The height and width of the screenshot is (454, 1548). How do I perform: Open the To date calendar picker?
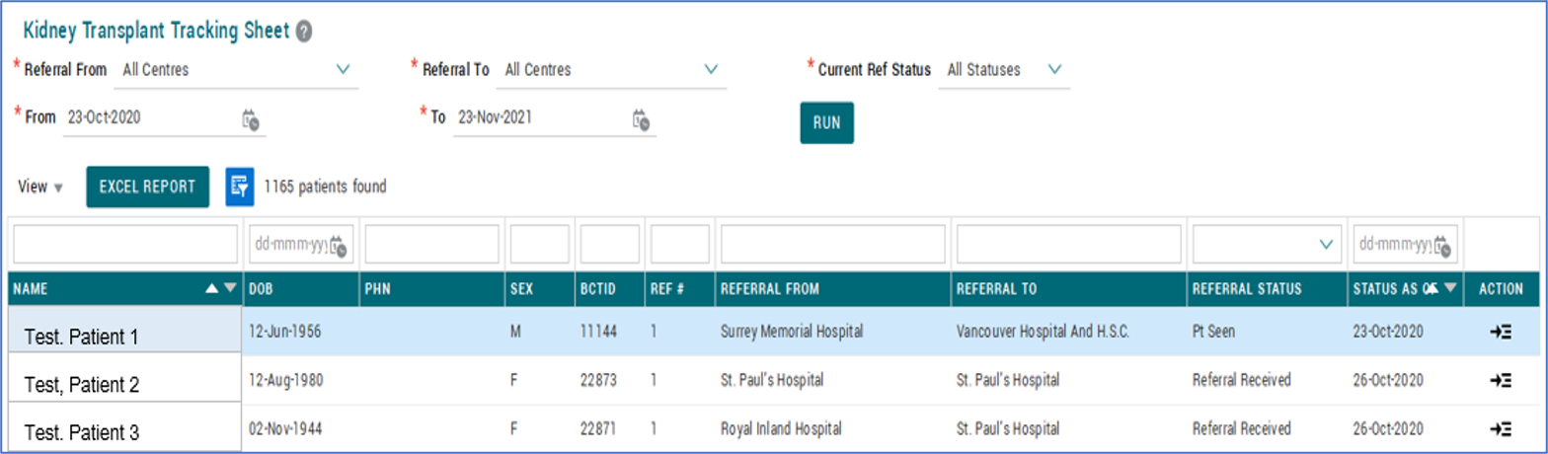[x=642, y=119]
